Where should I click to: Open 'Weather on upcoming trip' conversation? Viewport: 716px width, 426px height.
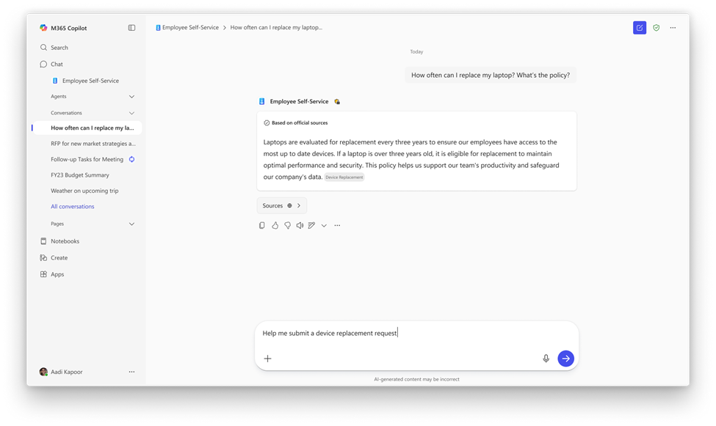tap(84, 191)
